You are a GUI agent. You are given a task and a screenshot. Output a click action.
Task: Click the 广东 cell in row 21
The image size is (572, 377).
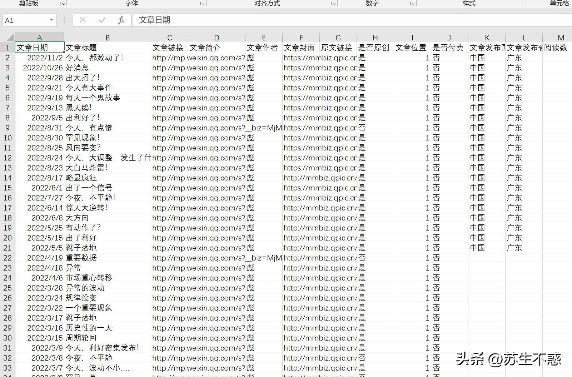coord(524,248)
